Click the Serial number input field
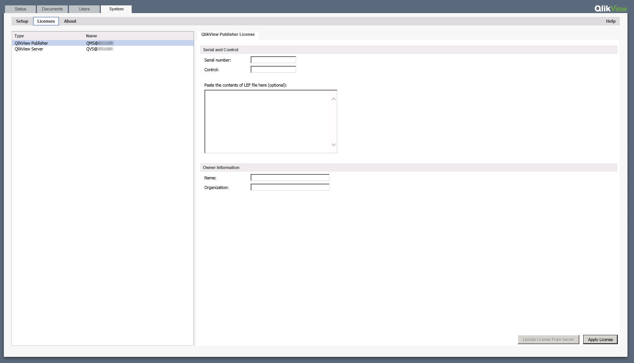 pyautogui.click(x=273, y=60)
